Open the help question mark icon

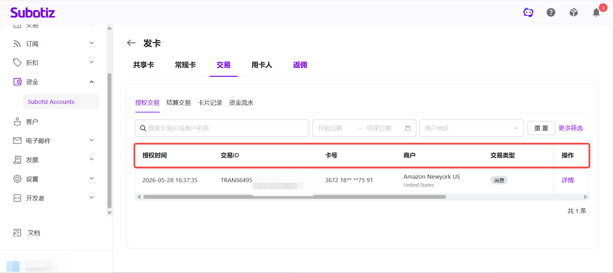point(551,12)
